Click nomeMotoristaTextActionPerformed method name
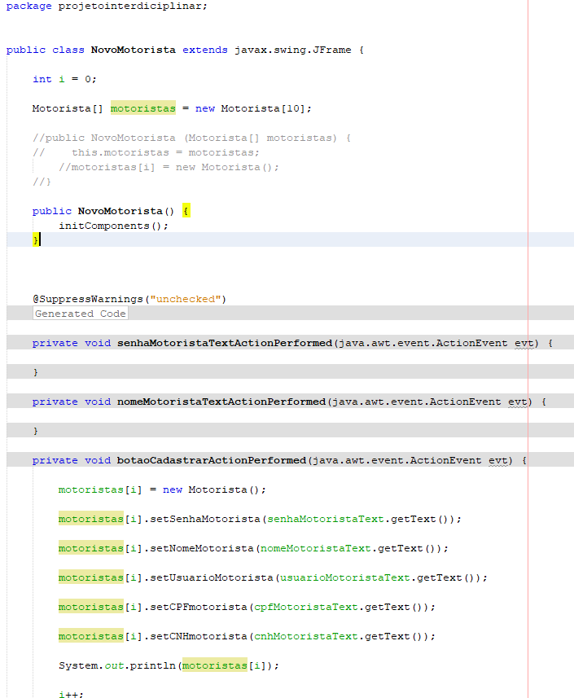The height and width of the screenshot is (698, 574). point(221,402)
